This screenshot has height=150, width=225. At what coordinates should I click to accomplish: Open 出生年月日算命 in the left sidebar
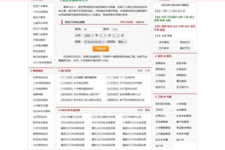tap(42, 111)
